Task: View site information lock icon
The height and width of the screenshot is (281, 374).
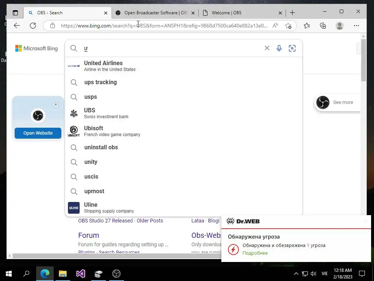Action: point(53,26)
